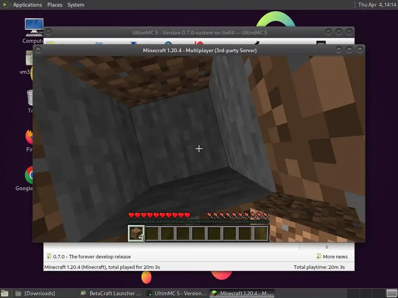Open the Places menu
Screen dimensions: 398x298
click(x=54, y=5)
